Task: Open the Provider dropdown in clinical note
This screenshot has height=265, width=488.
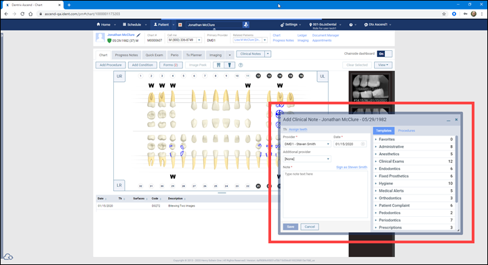Action: 307,144
